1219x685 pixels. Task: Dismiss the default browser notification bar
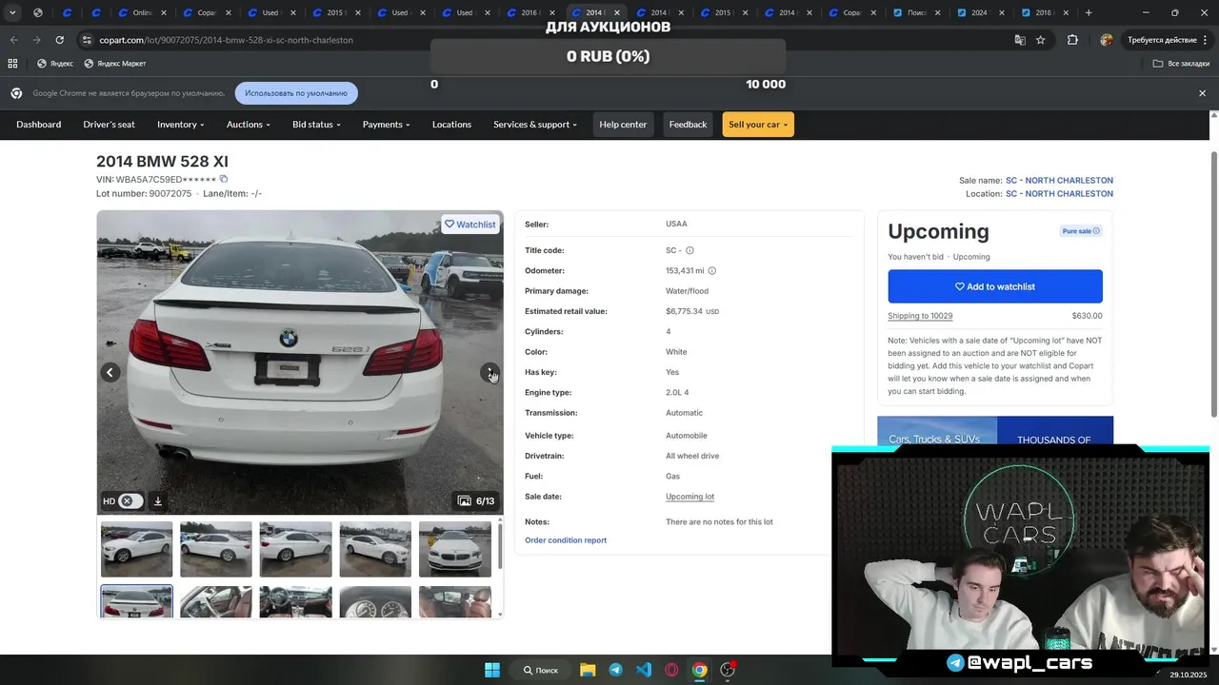(1202, 93)
